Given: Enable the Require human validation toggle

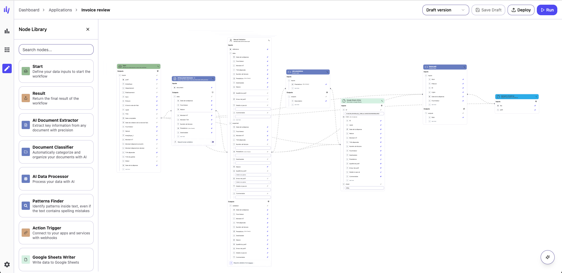Looking at the screenshot, I should click(x=212, y=142).
